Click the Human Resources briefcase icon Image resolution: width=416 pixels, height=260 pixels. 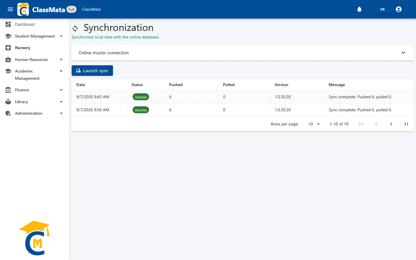tap(8, 60)
